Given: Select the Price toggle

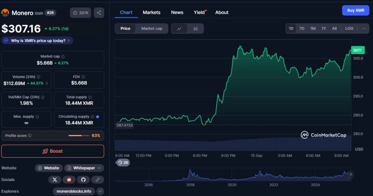Looking at the screenshot, I should [125, 28].
